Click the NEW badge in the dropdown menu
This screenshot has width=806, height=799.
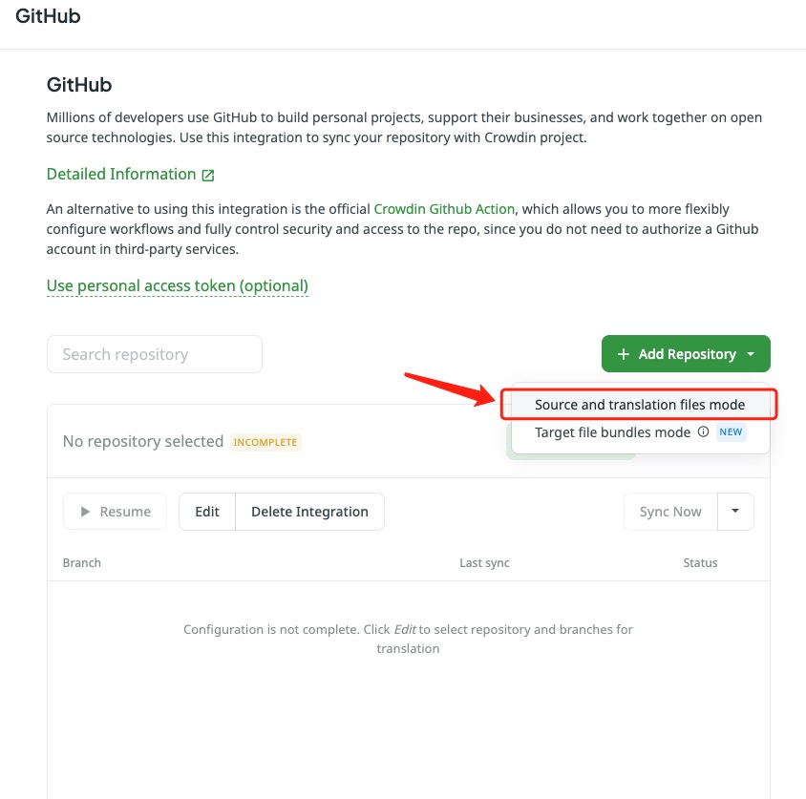(x=731, y=431)
